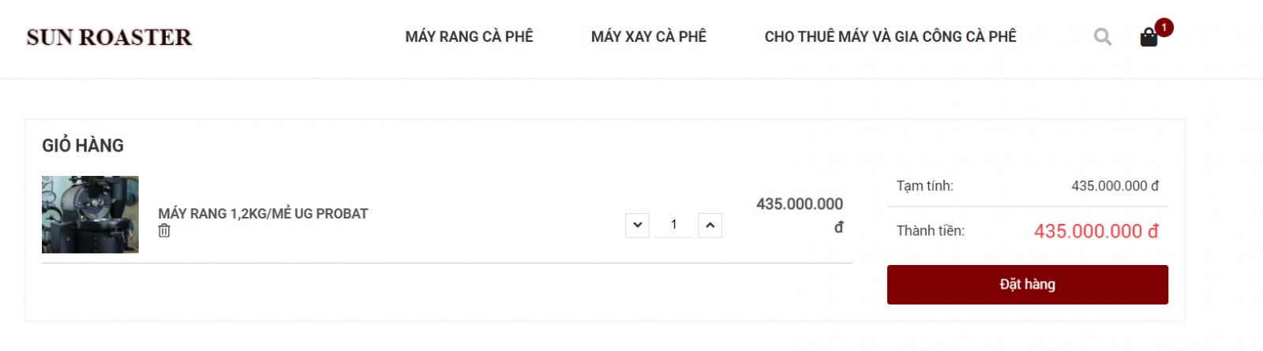Decrease quantity with the down chevron
Screen dimensions: 1263x351
[x=637, y=225]
